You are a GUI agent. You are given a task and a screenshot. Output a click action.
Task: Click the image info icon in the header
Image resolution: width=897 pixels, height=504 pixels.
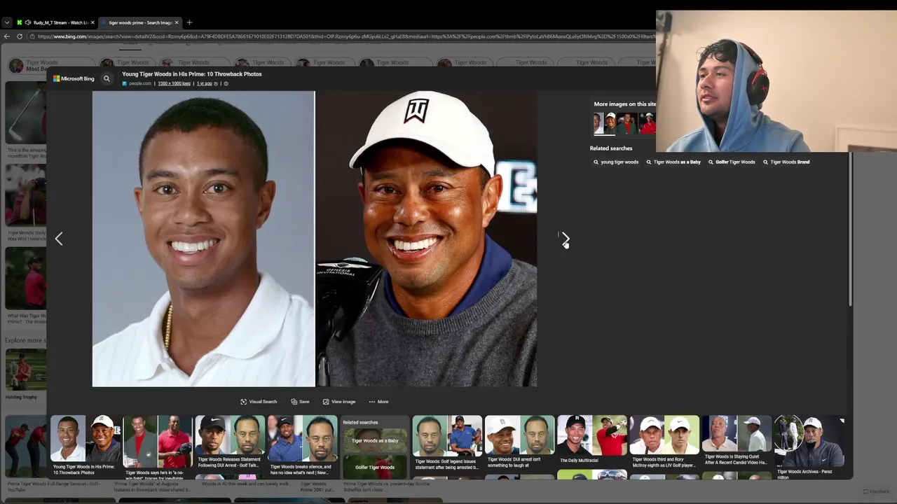[226, 83]
